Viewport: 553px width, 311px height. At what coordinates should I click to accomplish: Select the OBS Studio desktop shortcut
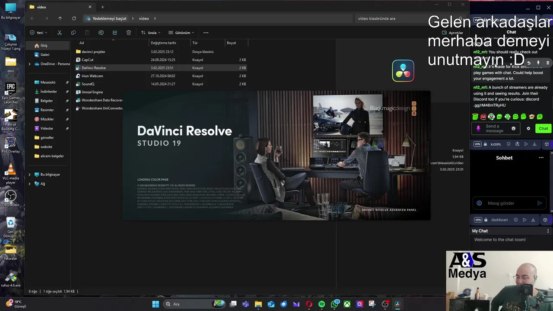[x=11, y=199]
